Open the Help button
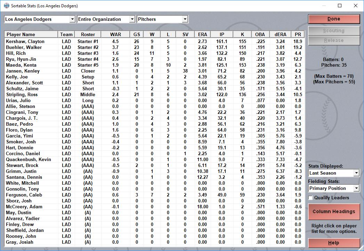Image resolution: width=364 pixels, height=251 pixels. pyautogui.click(x=334, y=243)
